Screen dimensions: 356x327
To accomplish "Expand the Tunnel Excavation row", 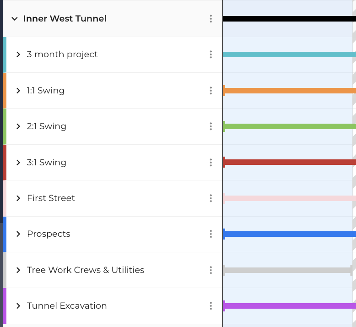I will click(x=18, y=306).
